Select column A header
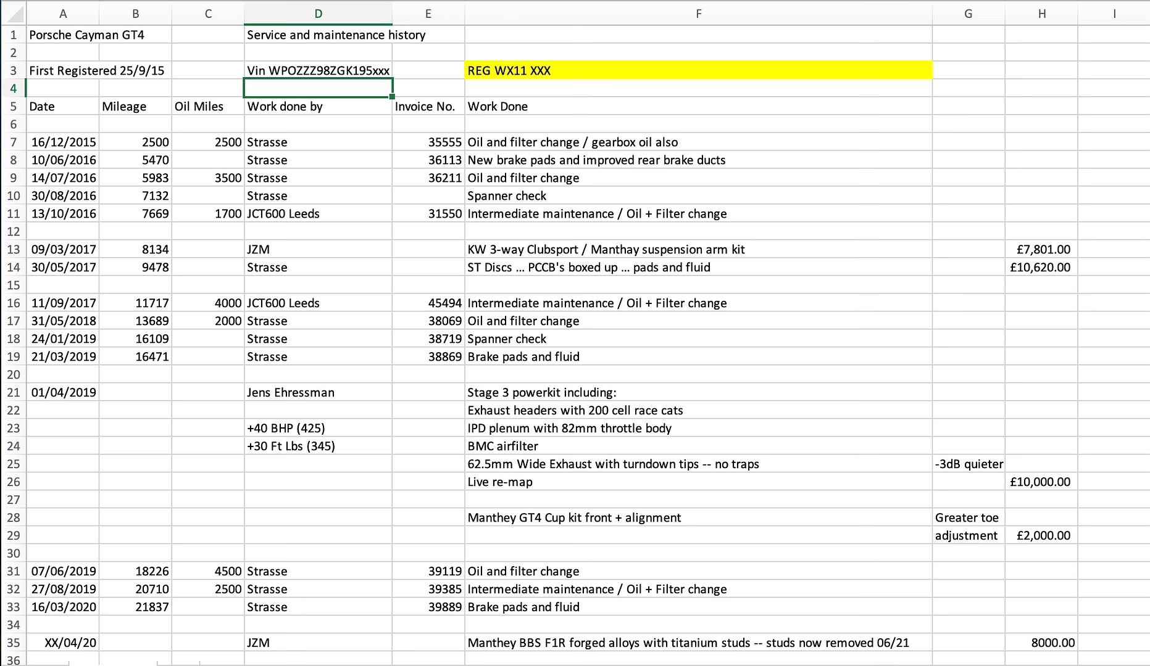1150x666 pixels. click(62, 14)
